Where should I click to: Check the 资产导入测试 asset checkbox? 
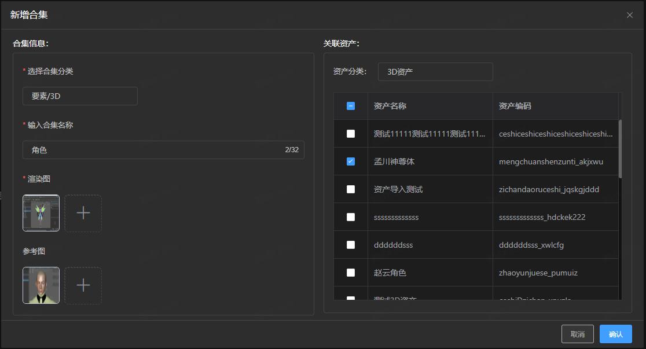(351, 189)
